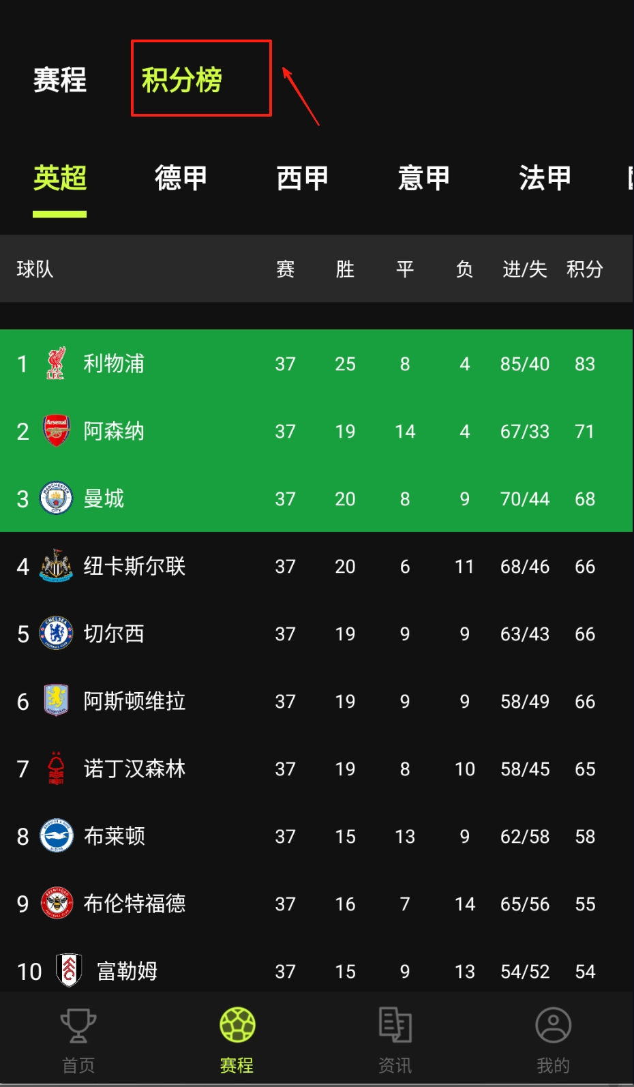Tap the Liverpool club crest
The width and height of the screenshot is (634, 1087).
(x=56, y=363)
